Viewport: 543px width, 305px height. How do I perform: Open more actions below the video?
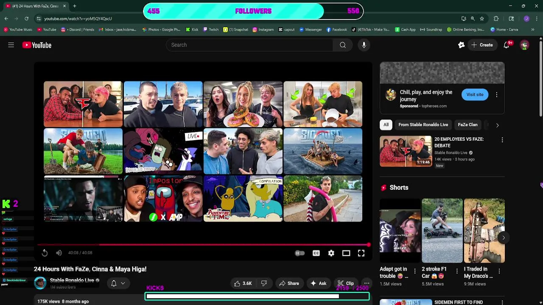click(x=367, y=283)
